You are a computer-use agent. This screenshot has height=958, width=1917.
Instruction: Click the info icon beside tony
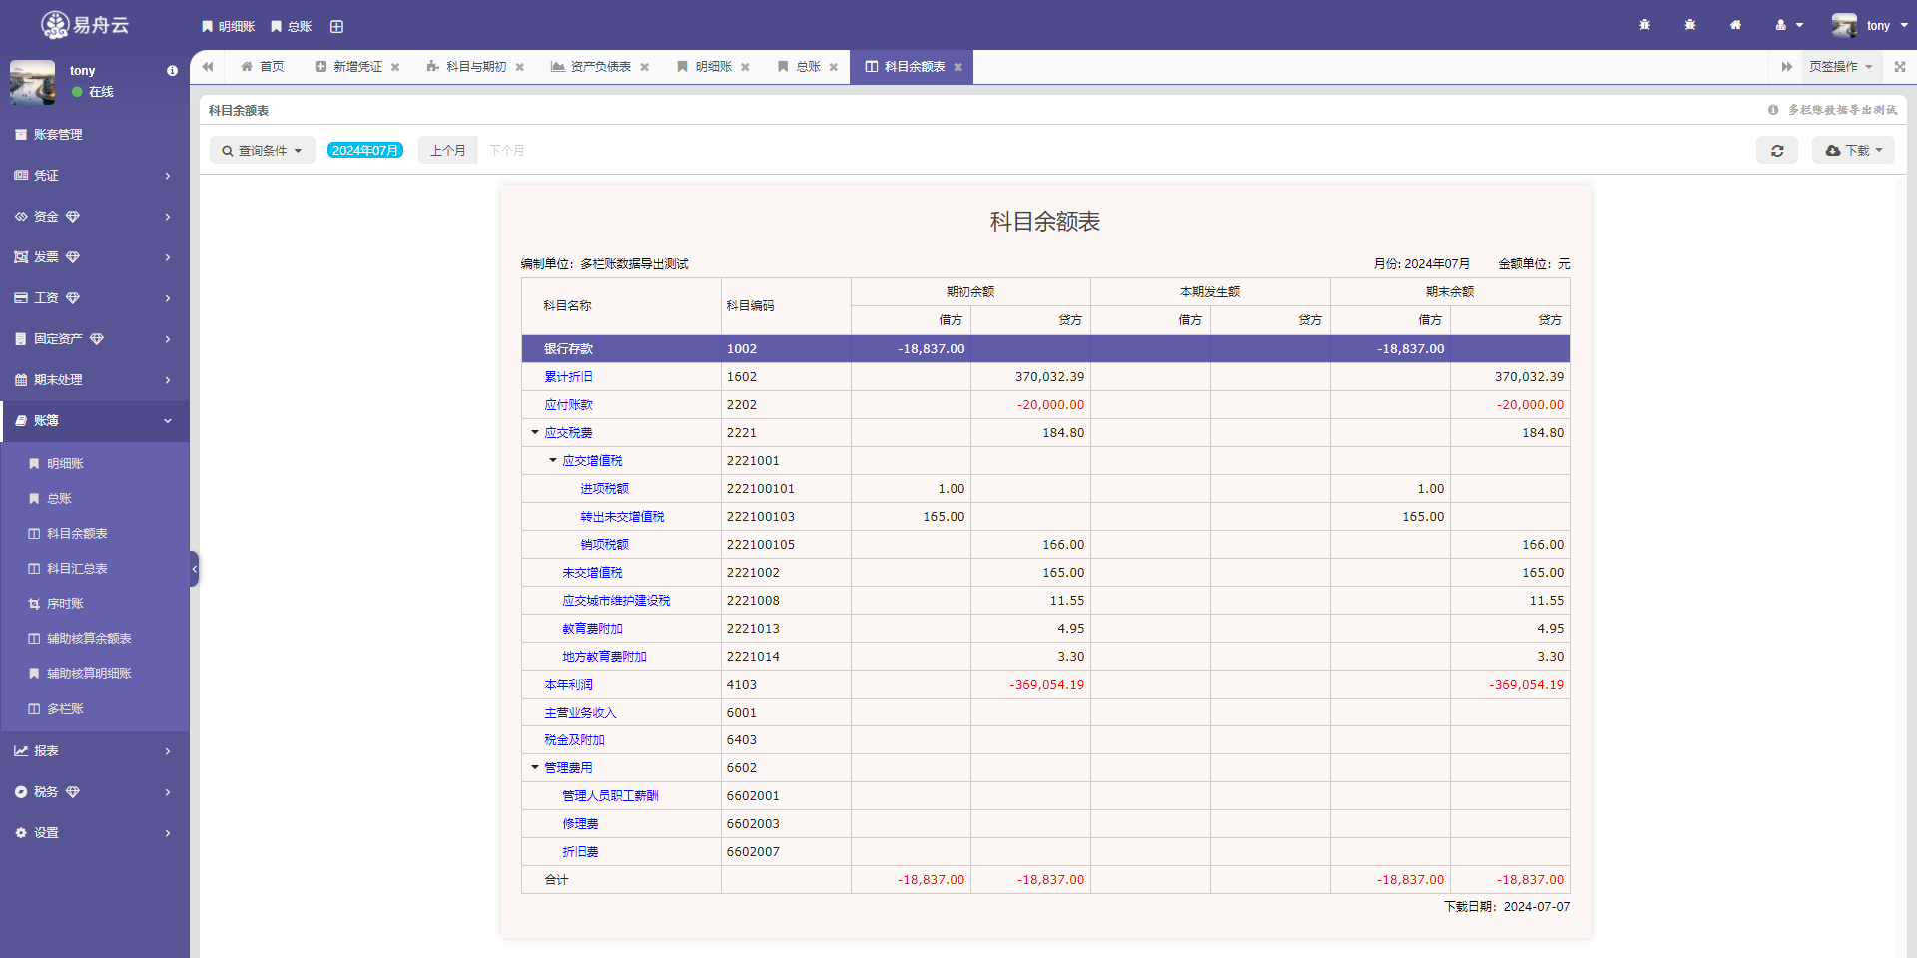pyautogui.click(x=172, y=71)
